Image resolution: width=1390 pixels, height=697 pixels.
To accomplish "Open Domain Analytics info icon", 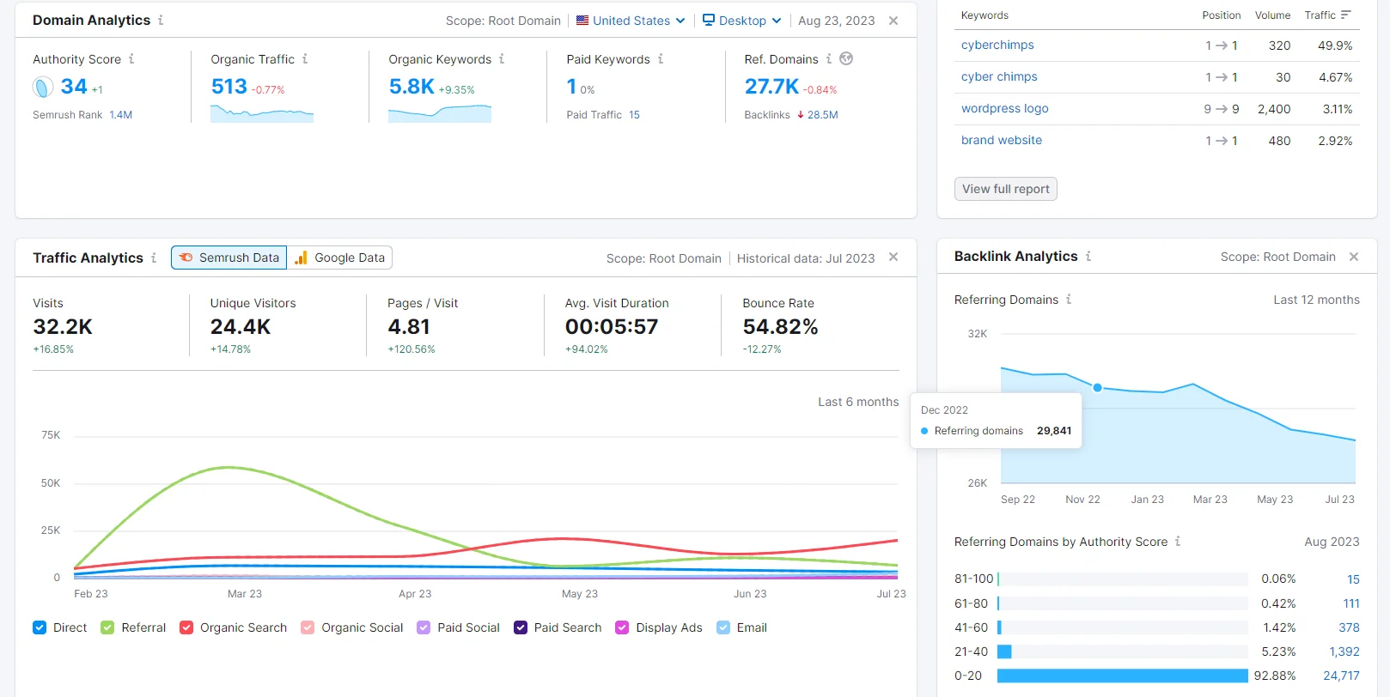I will tap(161, 20).
